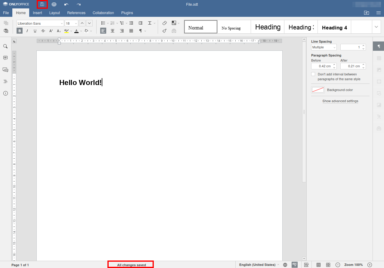Expand the Line Spacing type dropdown
The image size is (384, 268).
(324, 47)
